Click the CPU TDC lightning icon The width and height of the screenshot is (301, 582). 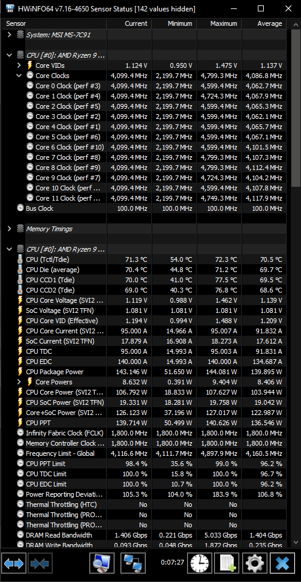20,351
